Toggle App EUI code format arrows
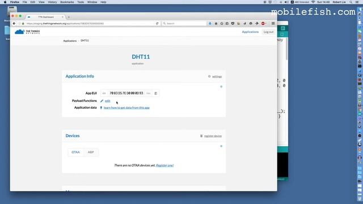 click(x=104, y=93)
